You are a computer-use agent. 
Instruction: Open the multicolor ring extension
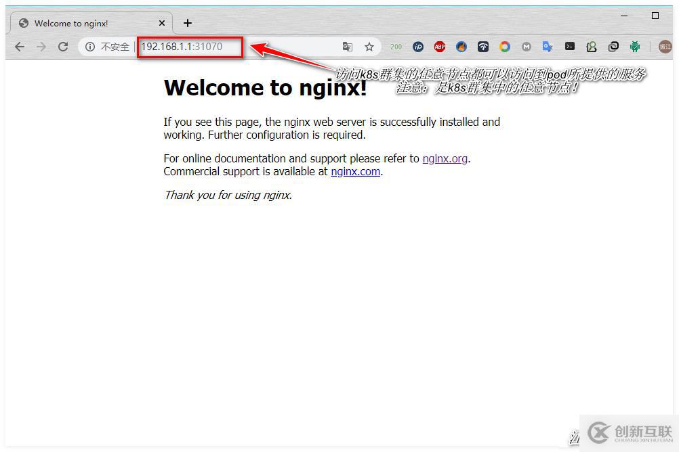504,47
